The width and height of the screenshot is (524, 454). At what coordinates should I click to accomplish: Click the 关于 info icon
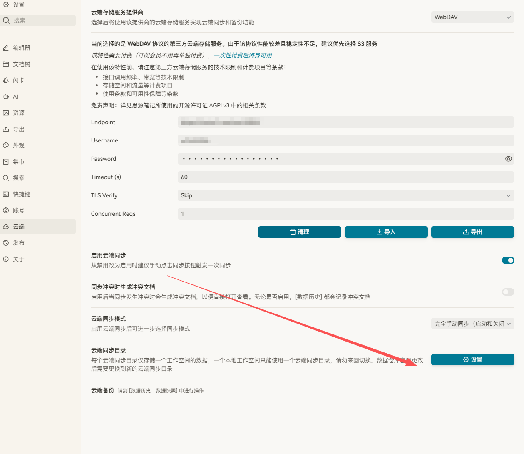click(x=6, y=259)
